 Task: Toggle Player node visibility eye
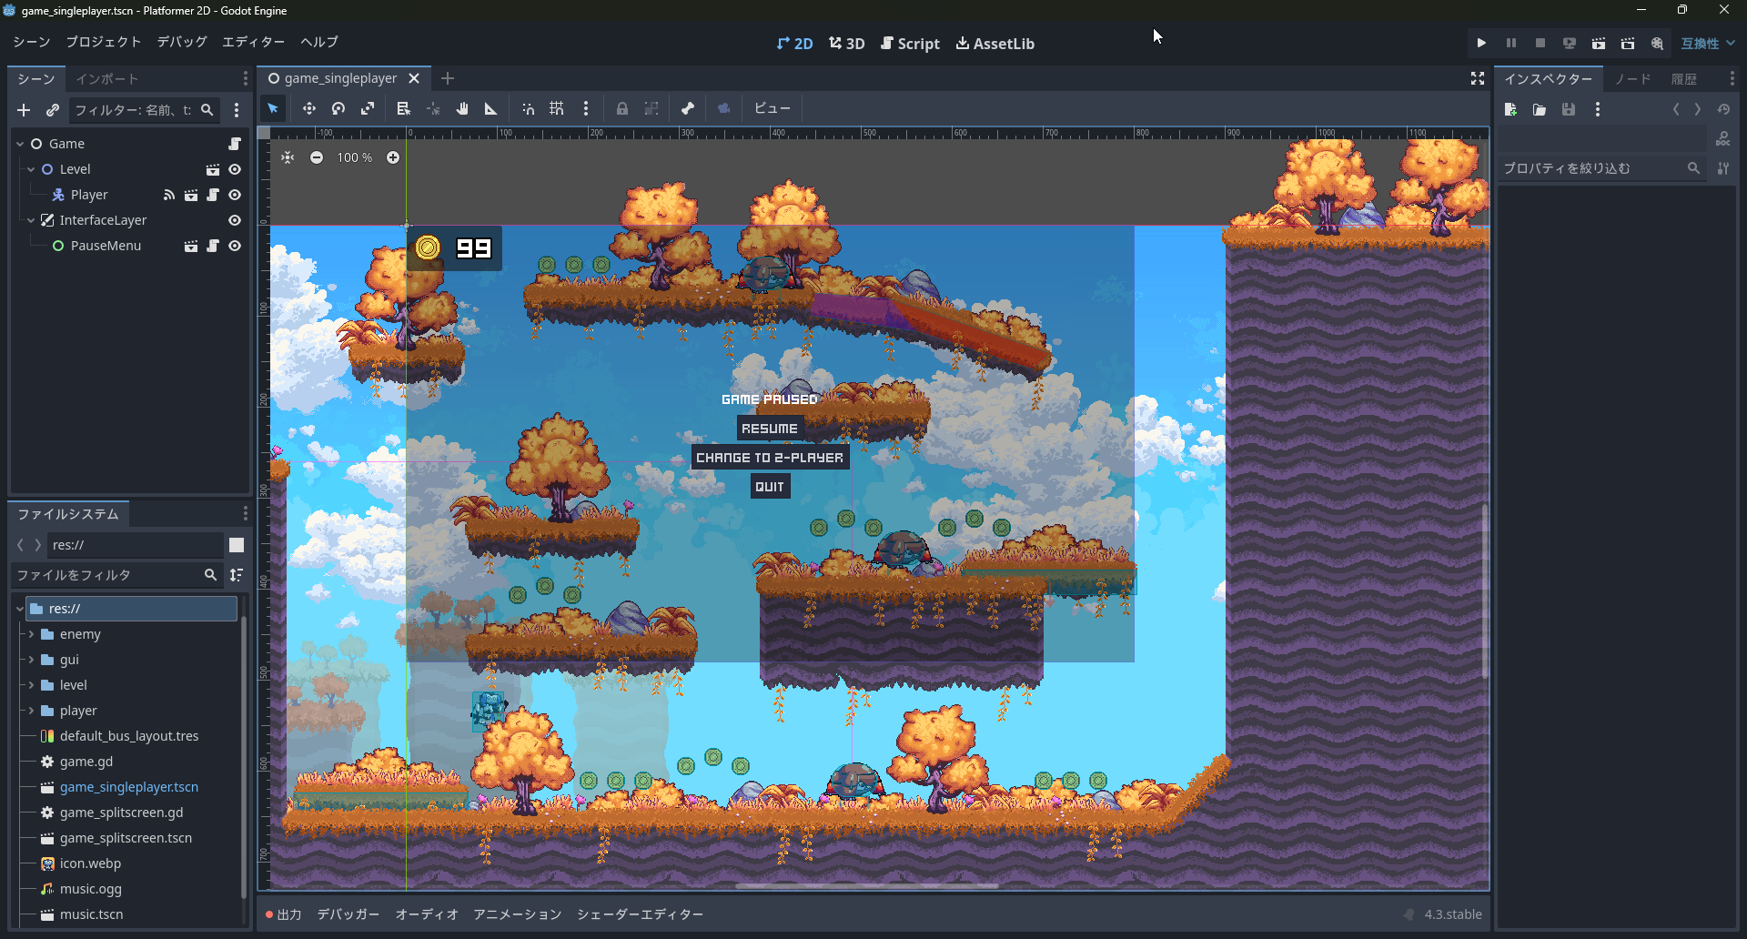pyautogui.click(x=235, y=195)
